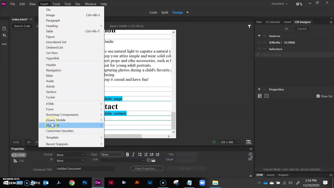Viewport: 334px width, 188px height.
Task: Click the Ordered List icon in Properties
Action: coord(146,155)
